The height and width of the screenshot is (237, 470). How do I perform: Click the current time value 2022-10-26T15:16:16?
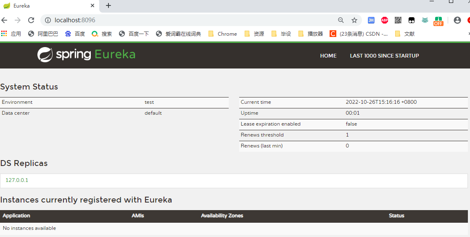point(381,102)
